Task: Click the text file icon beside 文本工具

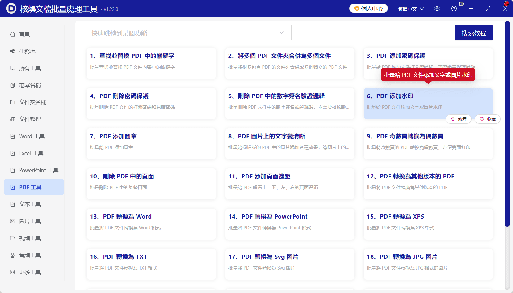Action: (x=12, y=204)
